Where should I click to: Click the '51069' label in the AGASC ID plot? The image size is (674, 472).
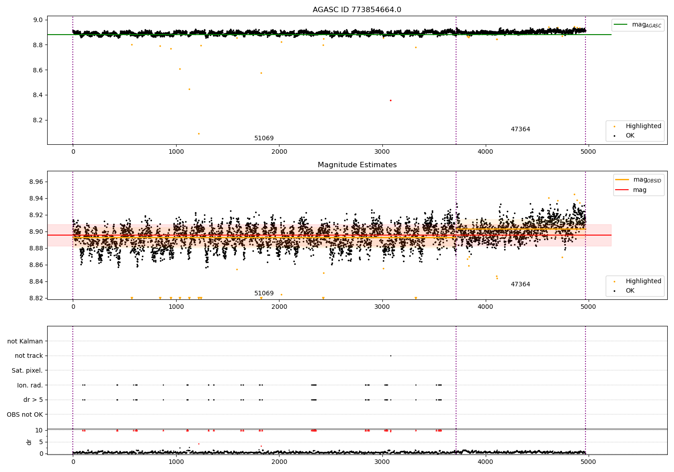click(264, 138)
